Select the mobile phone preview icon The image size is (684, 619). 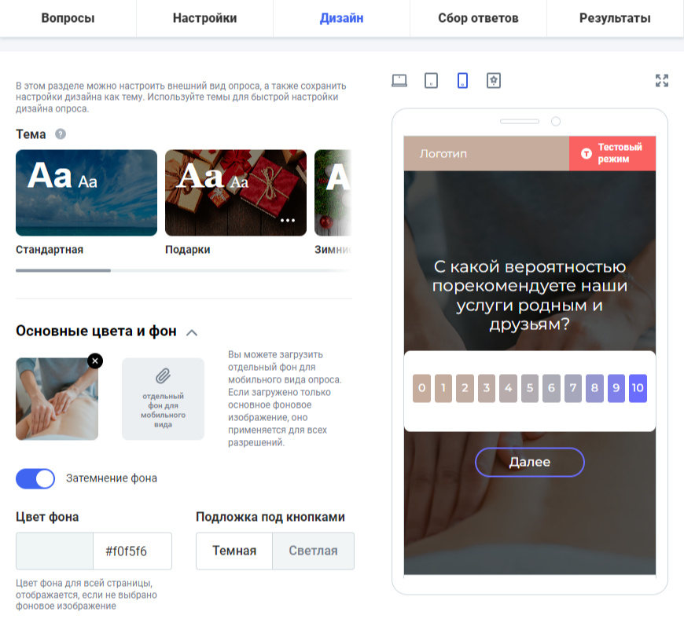[462, 81]
